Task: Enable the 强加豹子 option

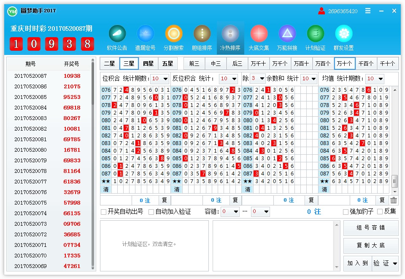Action: click(x=346, y=211)
